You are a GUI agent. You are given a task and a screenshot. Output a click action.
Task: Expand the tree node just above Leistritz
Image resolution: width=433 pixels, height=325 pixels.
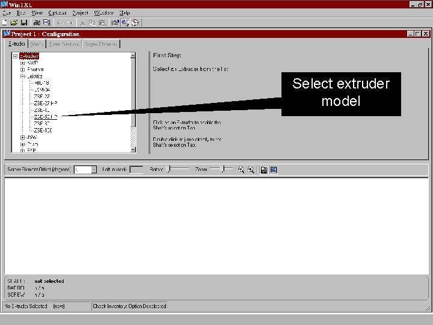click(23, 70)
